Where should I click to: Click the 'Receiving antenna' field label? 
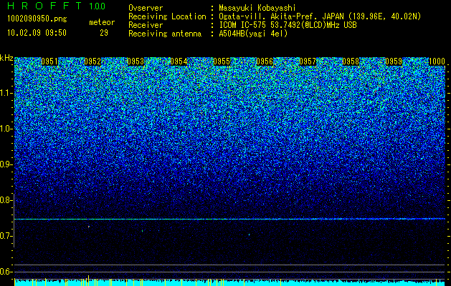click(165, 34)
